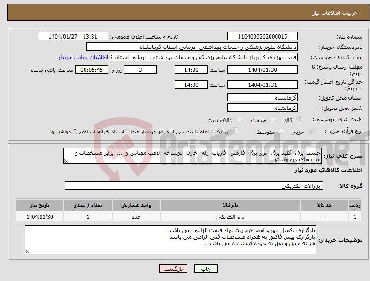Screen dimensions: 370x281
Task: Click the تاریخ نیاز column header
Action: click(39, 205)
